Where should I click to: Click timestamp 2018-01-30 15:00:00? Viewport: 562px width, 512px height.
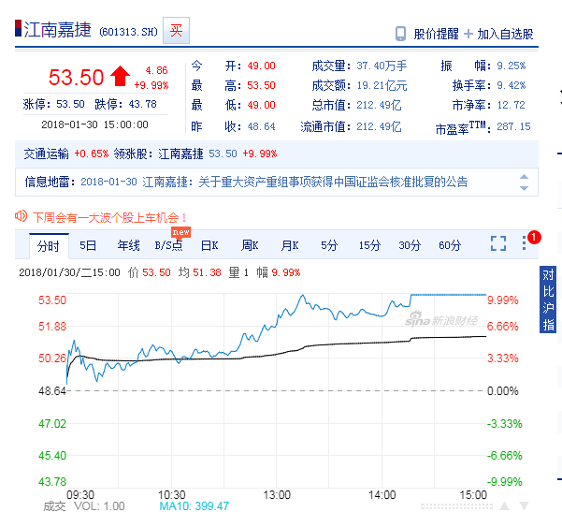[x=94, y=124]
